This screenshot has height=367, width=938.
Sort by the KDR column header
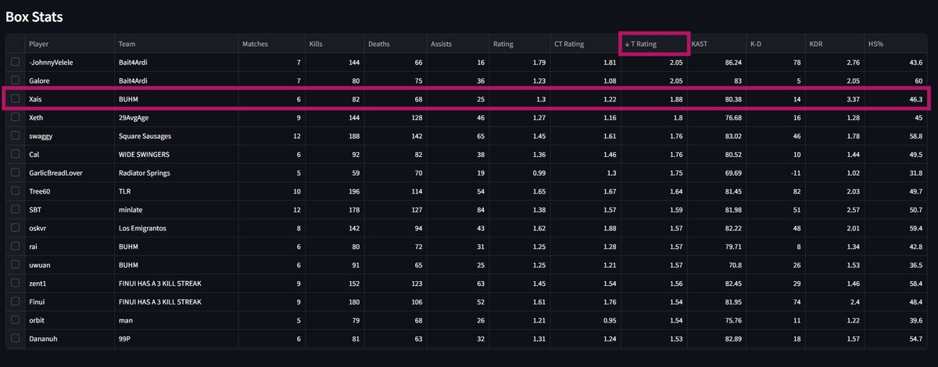834,44
